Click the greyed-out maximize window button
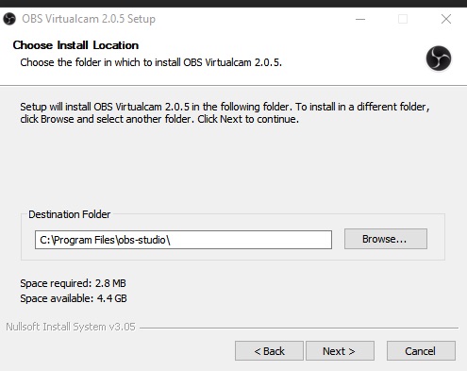The height and width of the screenshot is (371, 467). (403, 19)
